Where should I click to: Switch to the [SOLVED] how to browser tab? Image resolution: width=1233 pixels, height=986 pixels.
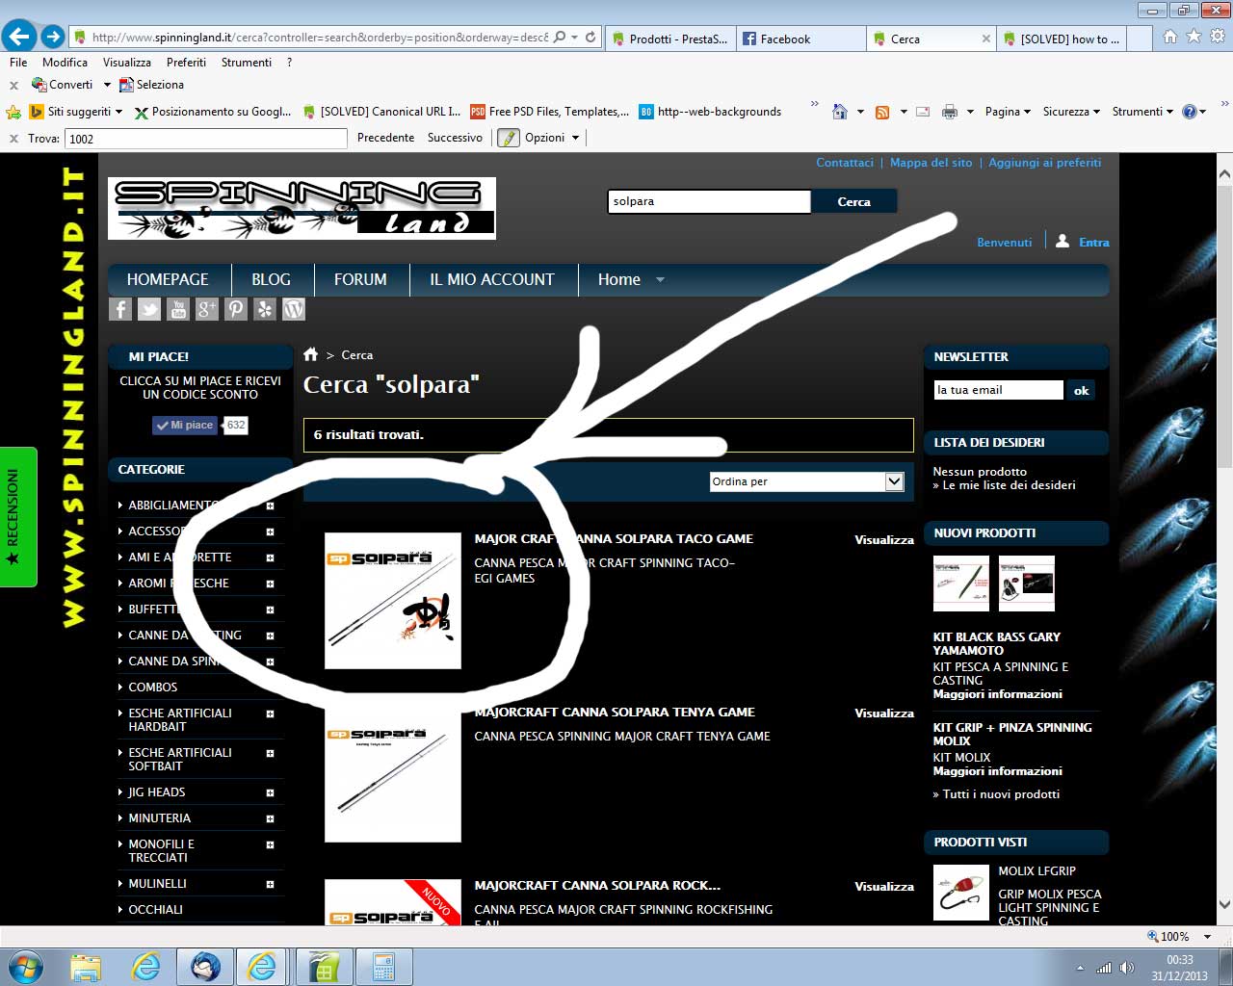1062,39
